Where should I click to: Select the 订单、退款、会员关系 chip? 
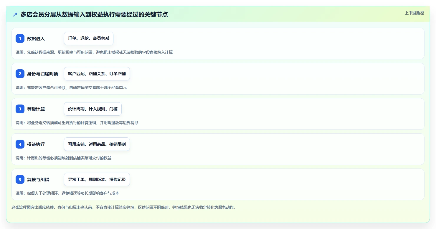[x=89, y=38]
